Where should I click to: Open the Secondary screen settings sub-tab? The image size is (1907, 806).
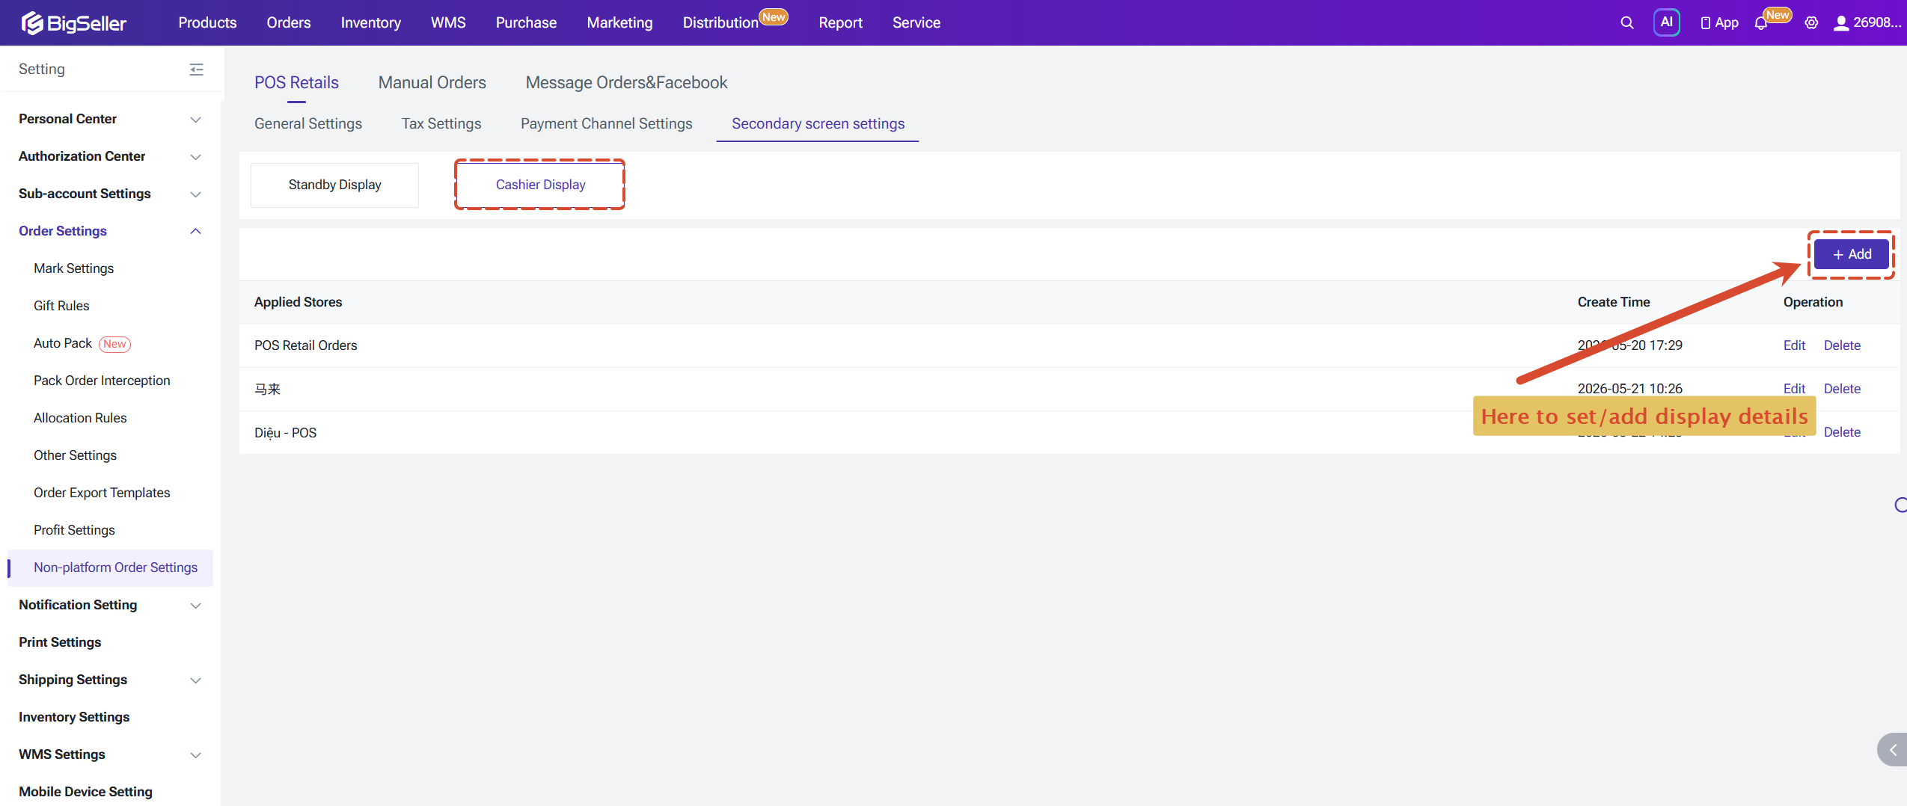pyautogui.click(x=818, y=123)
